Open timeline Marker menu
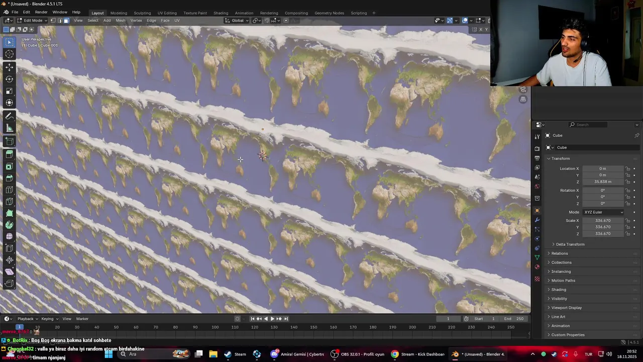This screenshot has width=643, height=362. pyautogui.click(x=82, y=319)
